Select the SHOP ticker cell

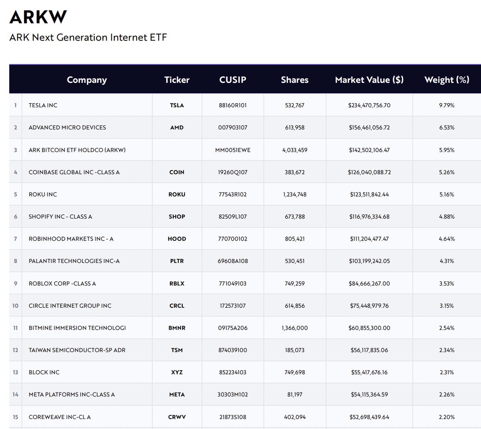click(177, 217)
